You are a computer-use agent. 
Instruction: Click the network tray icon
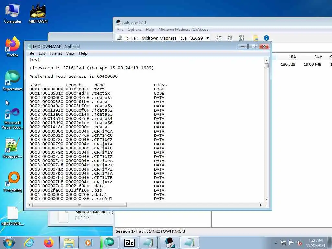(x=283, y=243)
